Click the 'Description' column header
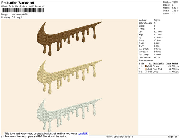 158,64
